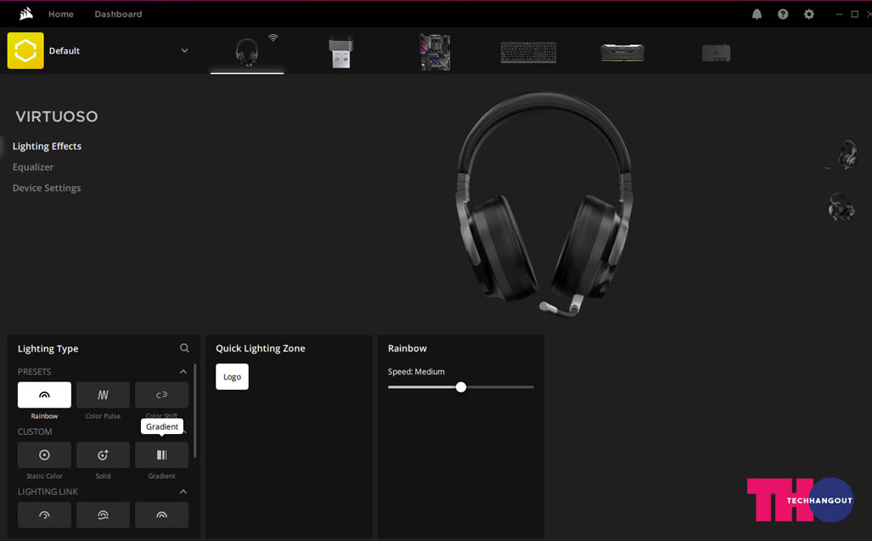Select the RAM memory module device

[622, 53]
